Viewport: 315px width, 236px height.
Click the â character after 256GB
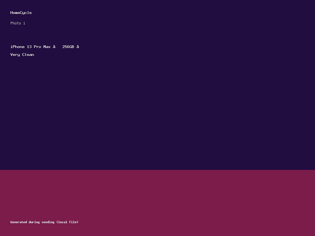[78, 47]
